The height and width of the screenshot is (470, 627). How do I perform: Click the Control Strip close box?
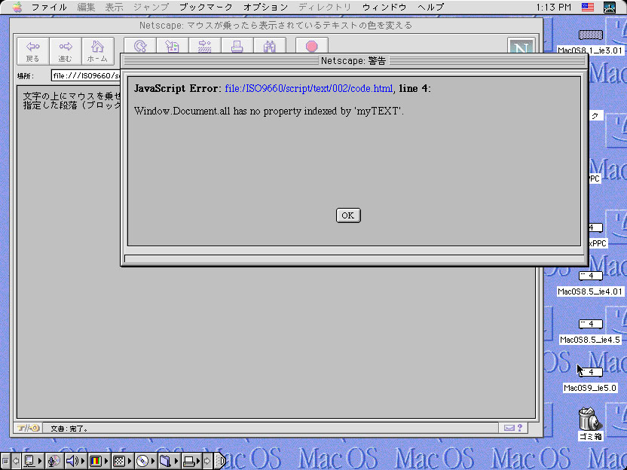pos(5,461)
